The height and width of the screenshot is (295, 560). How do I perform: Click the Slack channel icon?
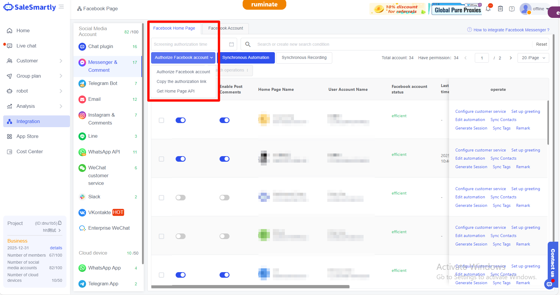pyautogui.click(x=82, y=197)
